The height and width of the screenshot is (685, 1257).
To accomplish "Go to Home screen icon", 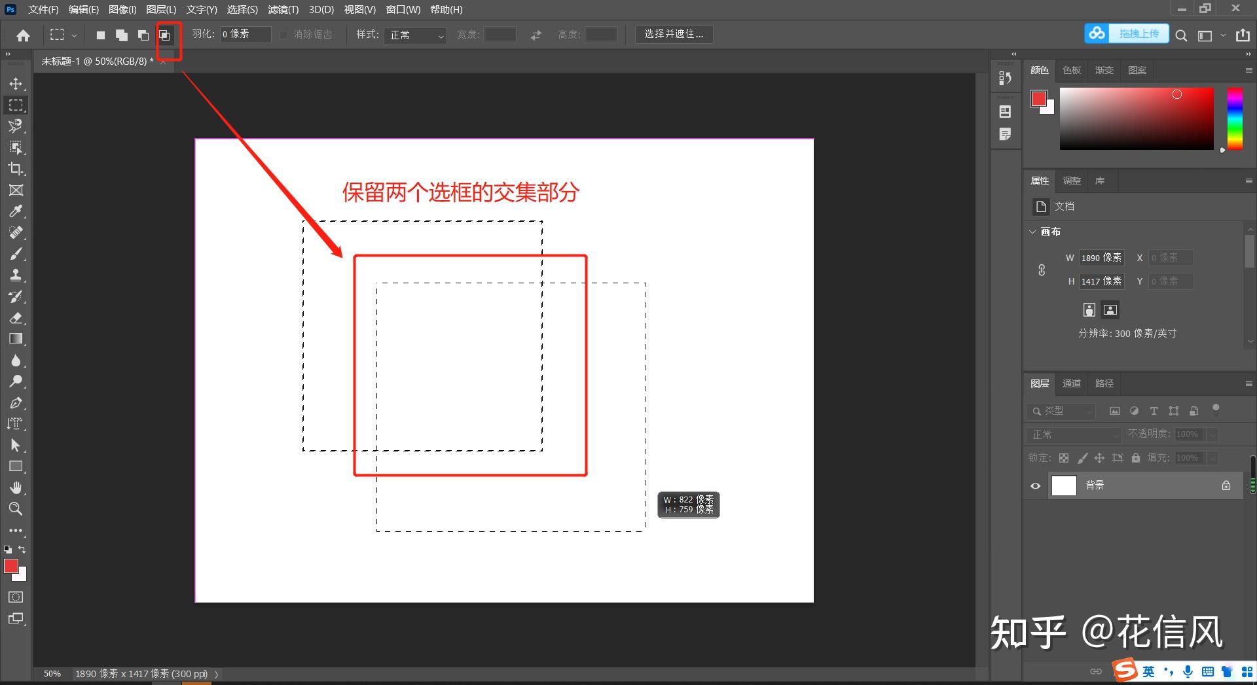I will pyautogui.click(x=23, y=35).
